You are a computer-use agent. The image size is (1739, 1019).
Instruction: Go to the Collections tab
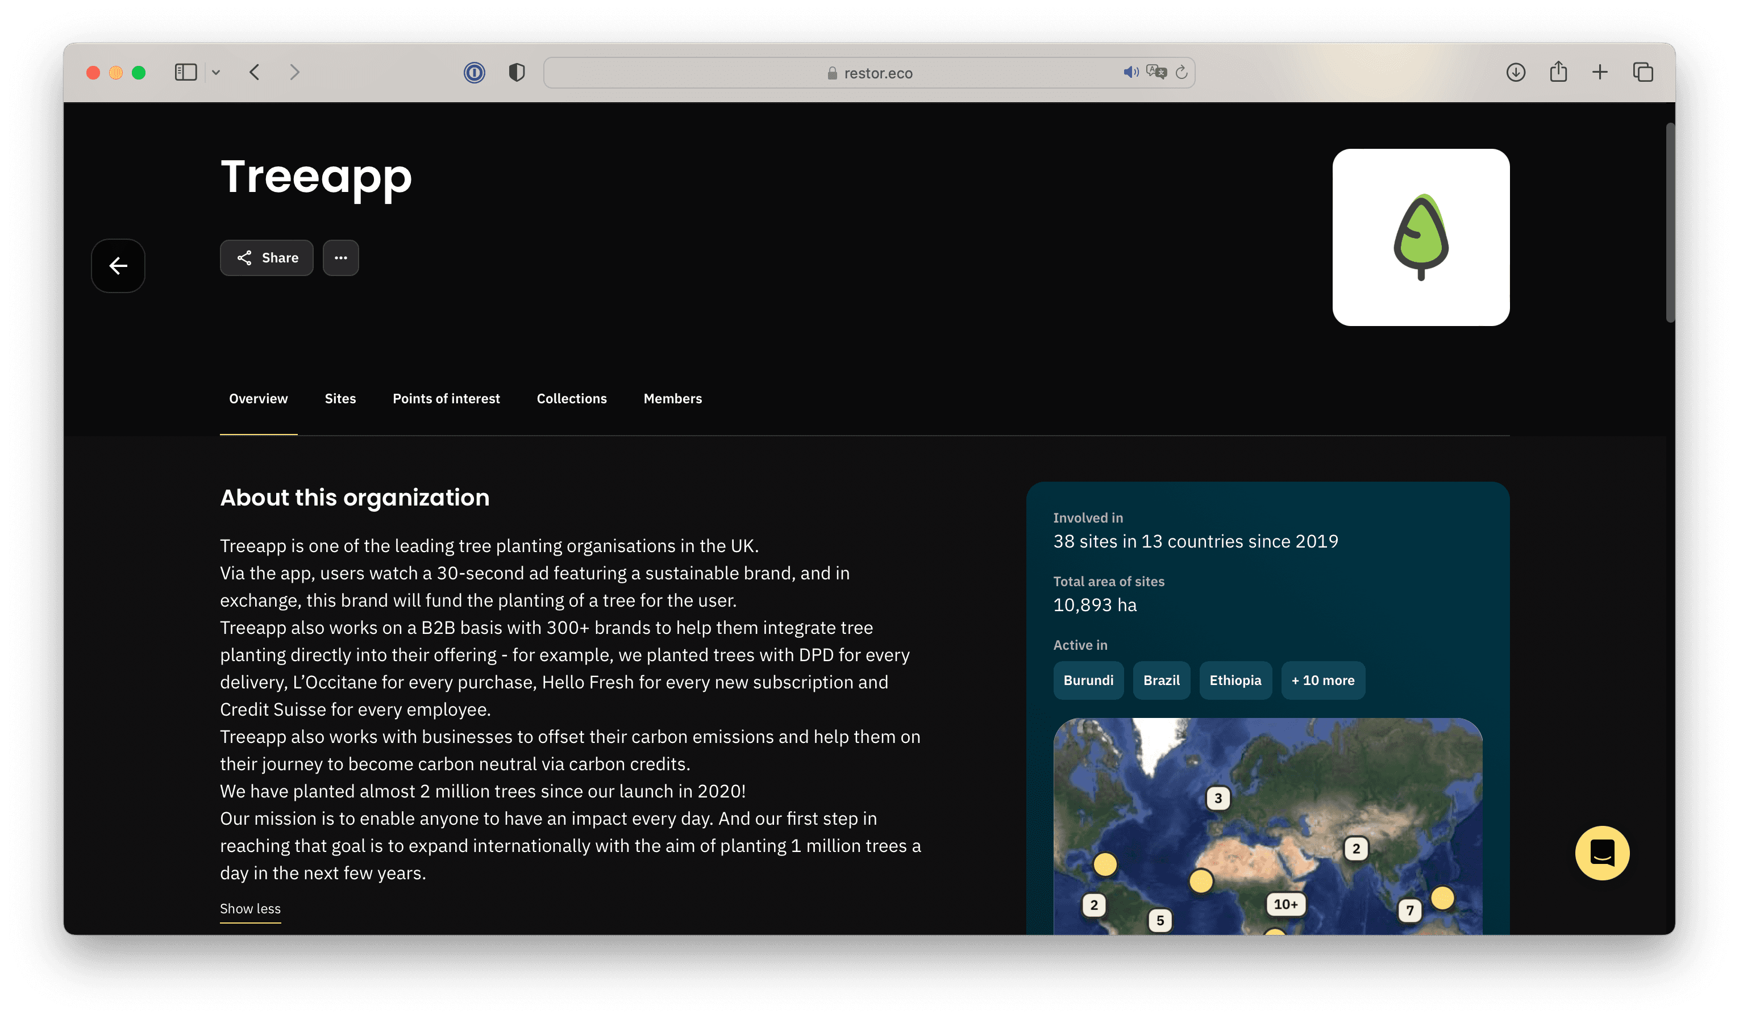coord(571,398)
